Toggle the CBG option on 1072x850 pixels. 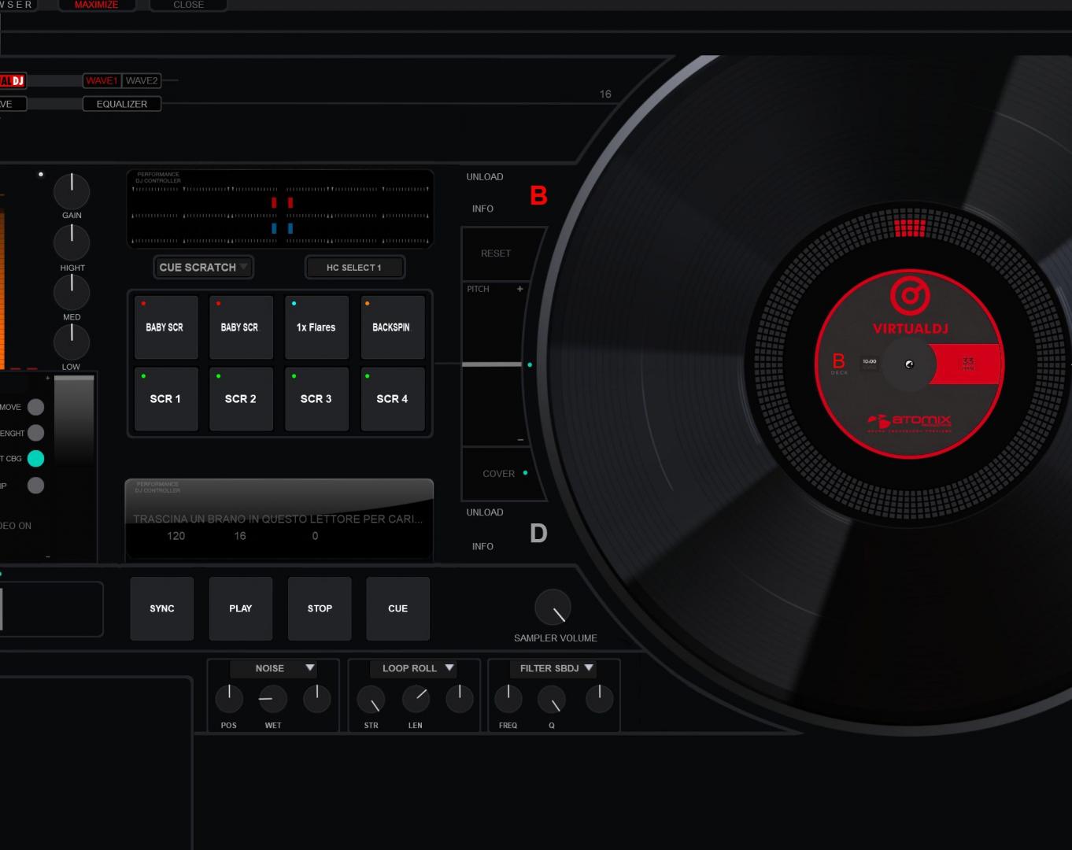[x=35, y=458]
